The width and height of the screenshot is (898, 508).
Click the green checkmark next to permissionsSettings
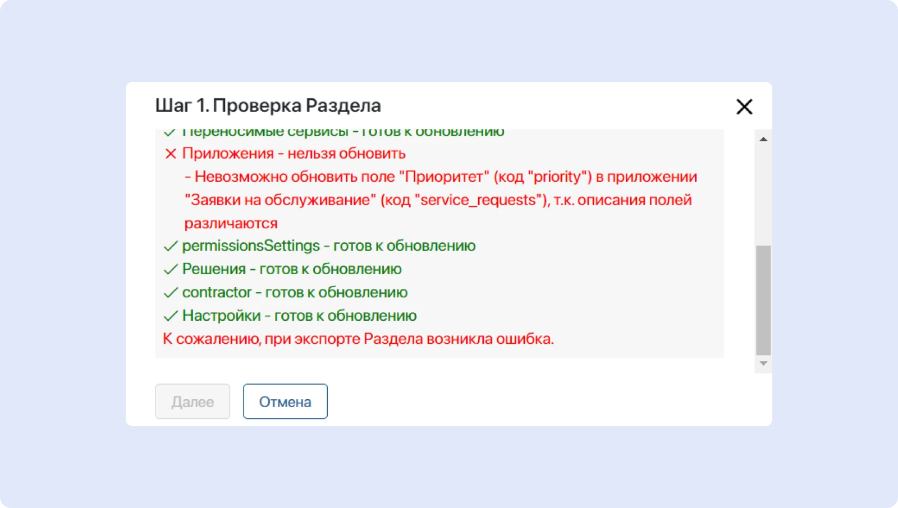(x=170, y=246)
